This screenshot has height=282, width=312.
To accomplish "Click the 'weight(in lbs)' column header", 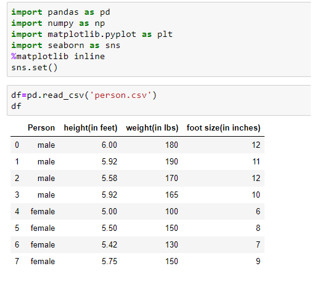I will (x=152, y=128).
